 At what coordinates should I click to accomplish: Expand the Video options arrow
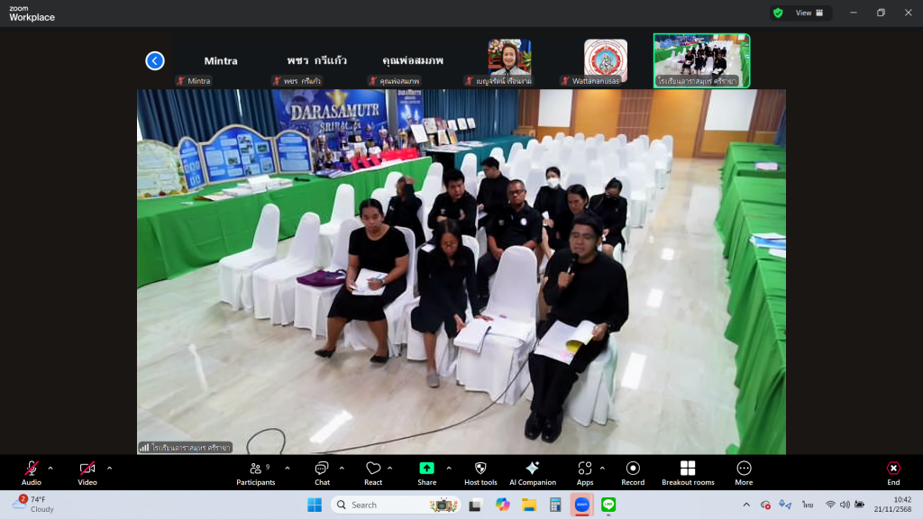(109, 468)
